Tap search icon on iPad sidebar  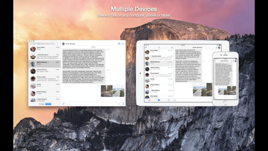tap(146, 47)
